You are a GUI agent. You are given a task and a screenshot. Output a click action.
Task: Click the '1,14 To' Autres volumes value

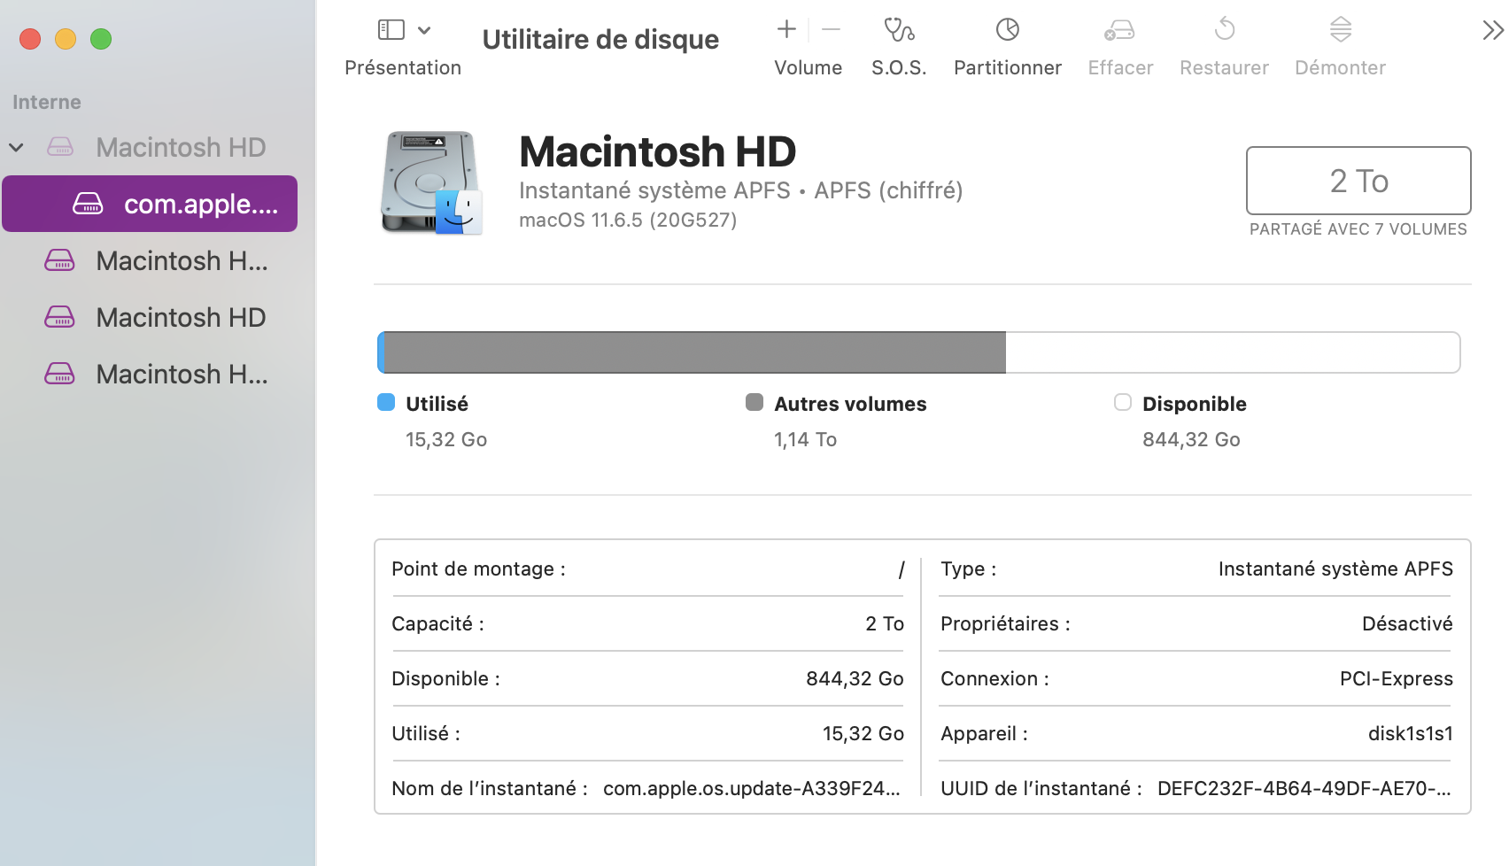click(x=805, y=439)
